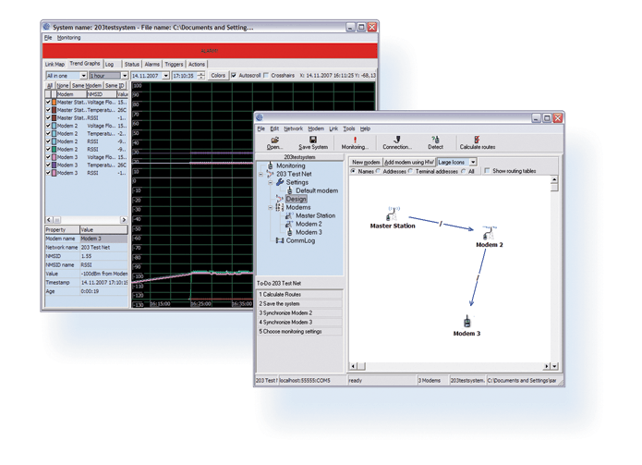Click the None selection button
The image size is (642, 465).
[62, 86]
